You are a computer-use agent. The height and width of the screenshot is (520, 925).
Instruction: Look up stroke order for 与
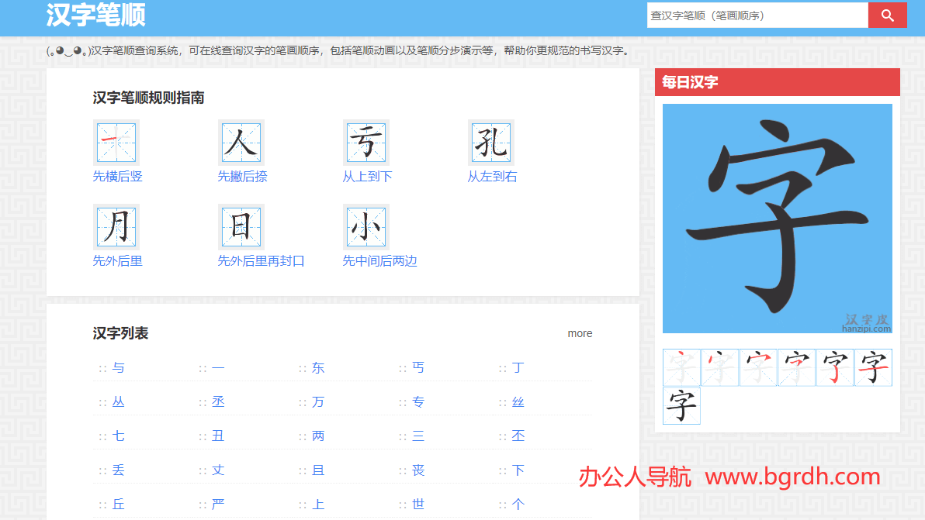click(x=117, y=367)
